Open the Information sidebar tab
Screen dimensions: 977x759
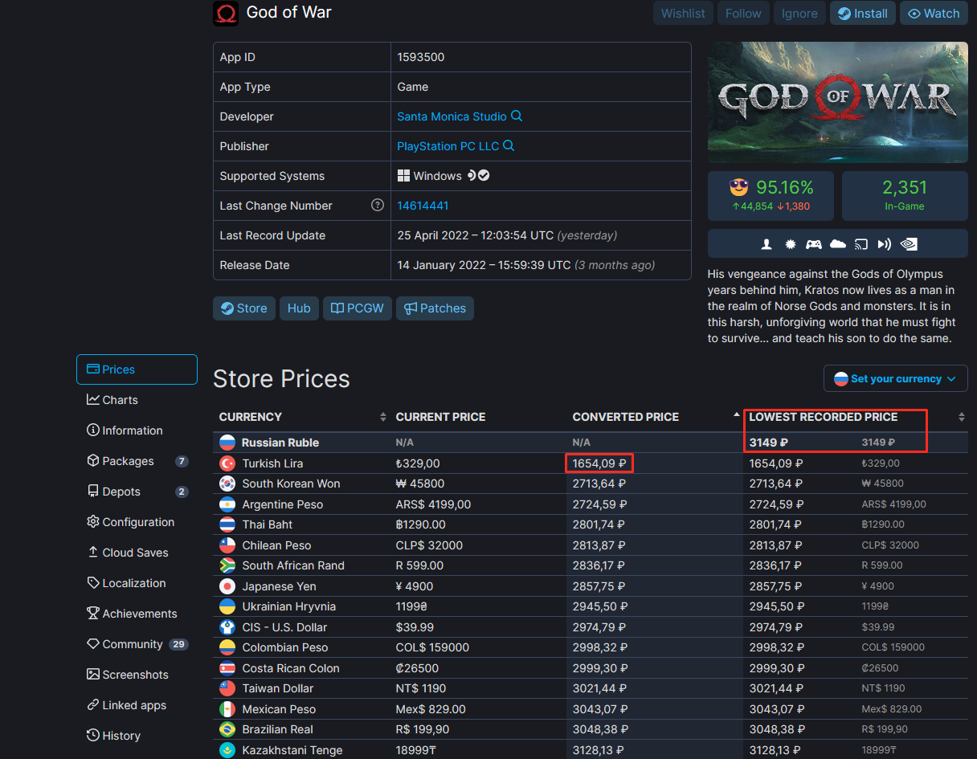[137, 431]
